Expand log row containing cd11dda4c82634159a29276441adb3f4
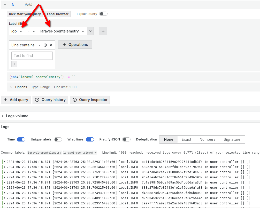 tap(4, 162)
